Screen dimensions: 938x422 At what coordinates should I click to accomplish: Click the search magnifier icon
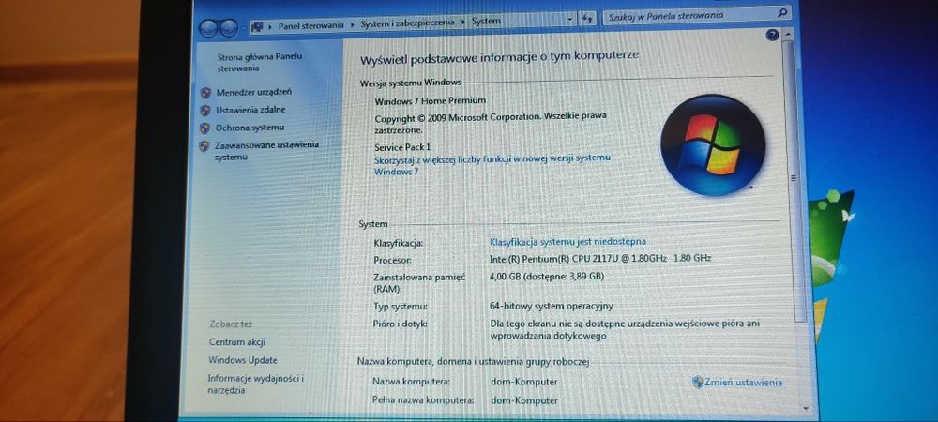[x=782, y=12]
